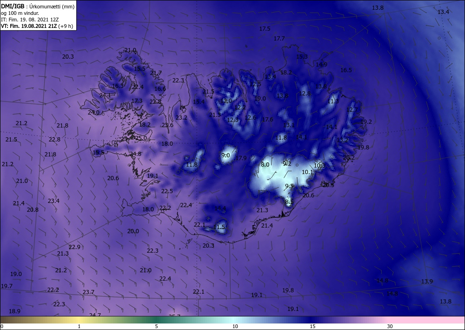Click the 20.8 value label

[33, 209]
